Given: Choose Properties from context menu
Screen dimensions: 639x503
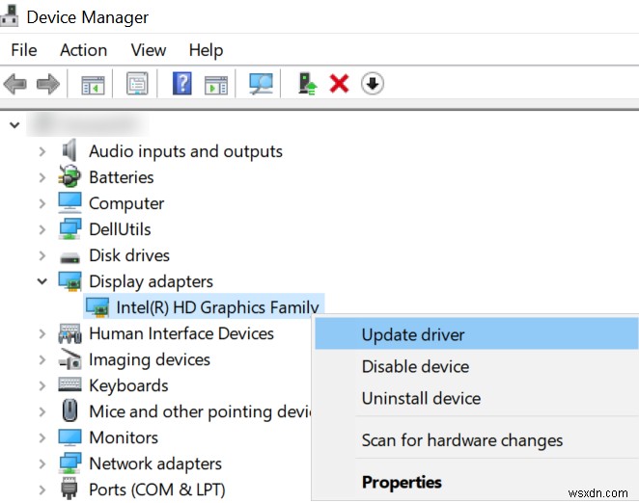Looking at the screenshot, I should pyautogui.click(x=476, y=482).
